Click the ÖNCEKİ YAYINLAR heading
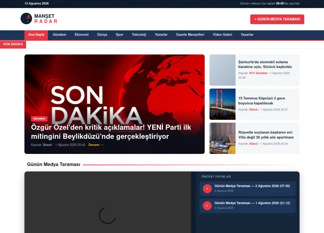Image resolution: width=324 pixels, height=233 pixels. [x=216, y=176]
